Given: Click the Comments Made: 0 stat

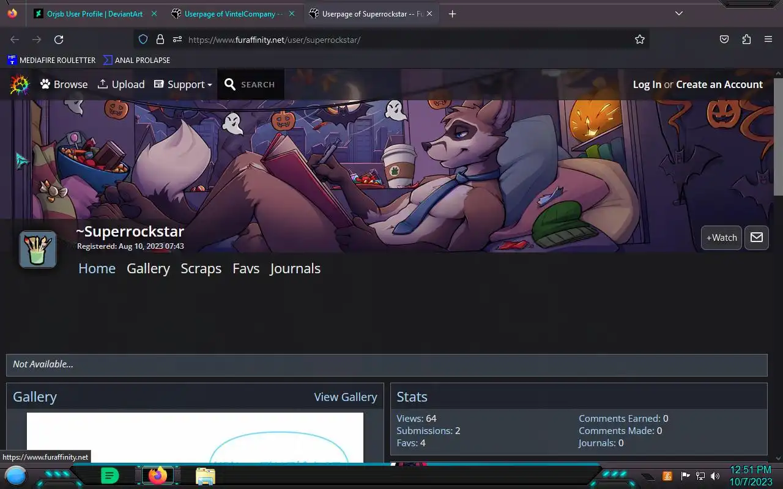Looking at the screenshot, I should 620,431.
